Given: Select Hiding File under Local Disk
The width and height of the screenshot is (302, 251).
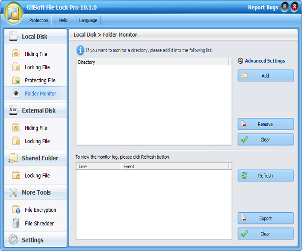Looking at the screenshot, I should [35, 54].
